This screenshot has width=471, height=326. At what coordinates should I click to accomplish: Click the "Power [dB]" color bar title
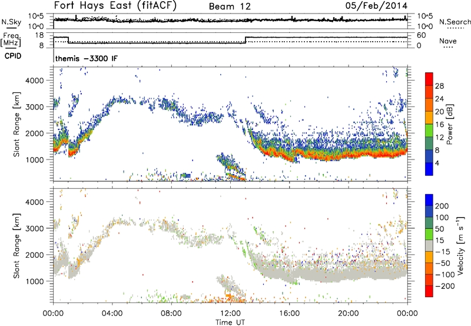pos(449,124)
